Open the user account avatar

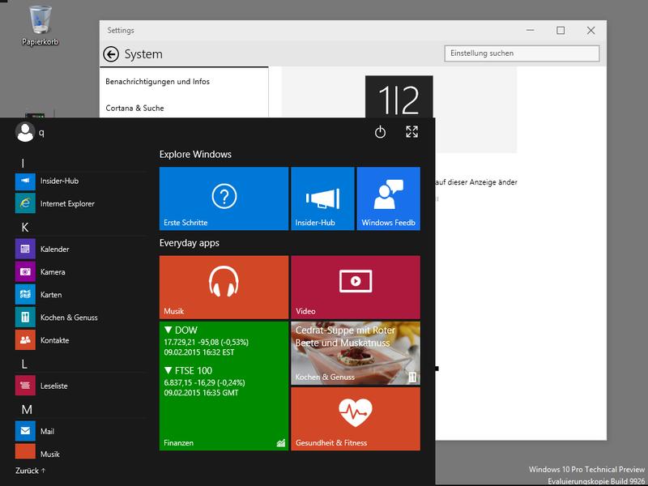click(25, 132)
